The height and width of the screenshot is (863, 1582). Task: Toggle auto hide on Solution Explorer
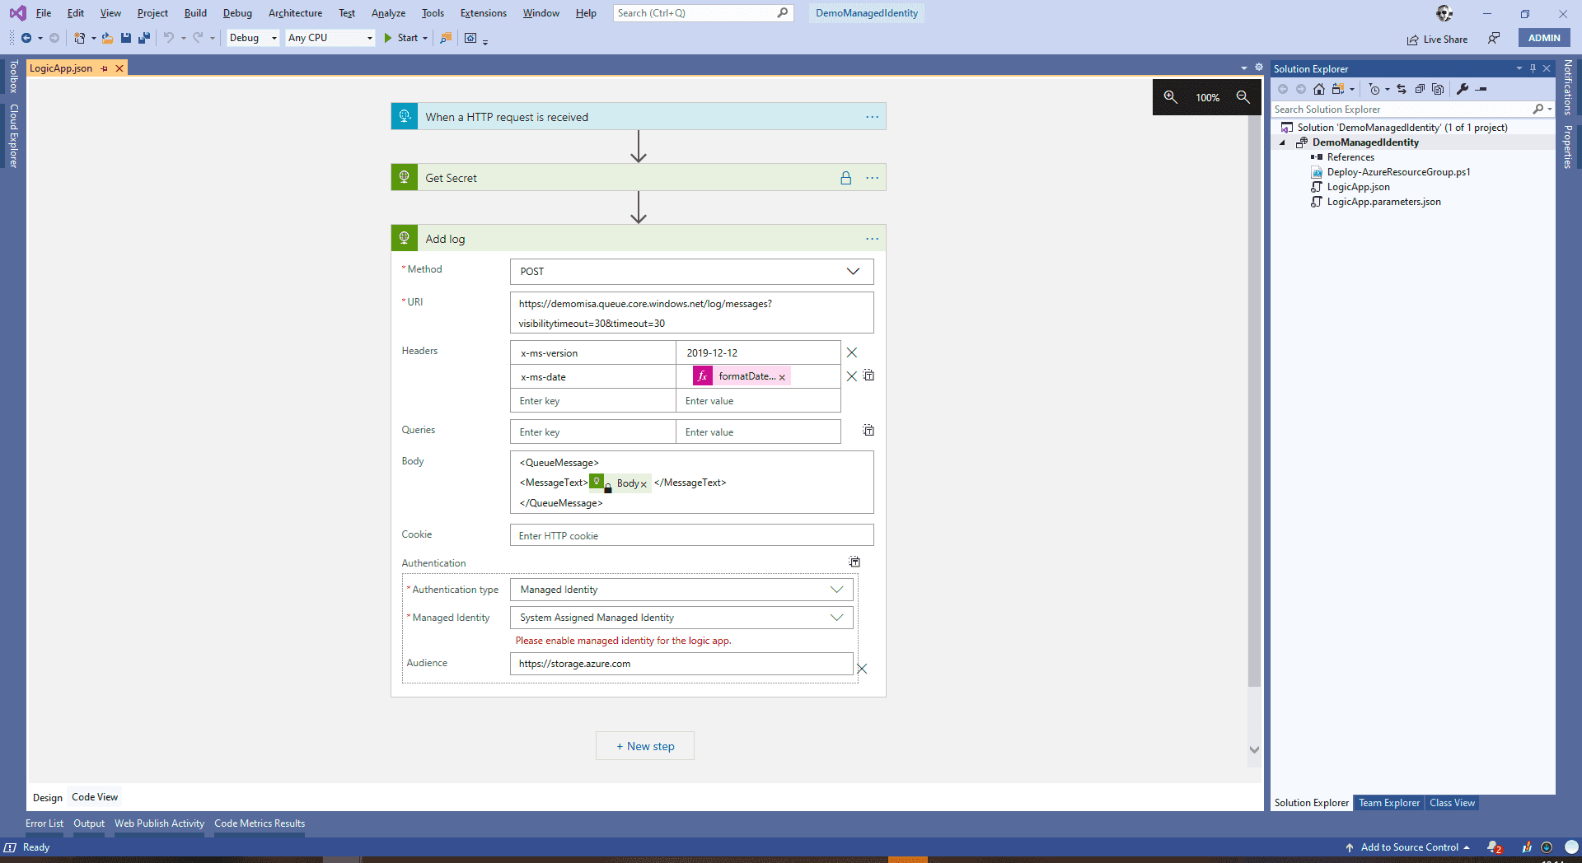(x=1533, y=68)
